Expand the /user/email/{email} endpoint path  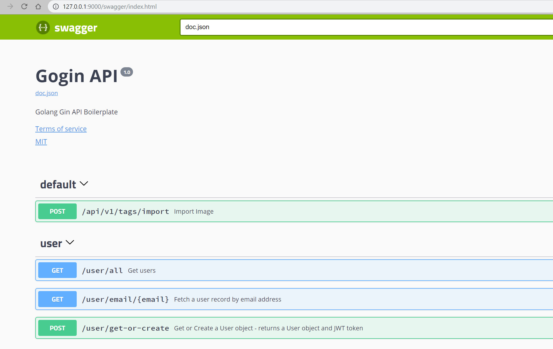pyautogui.click(x=125, y=300)
